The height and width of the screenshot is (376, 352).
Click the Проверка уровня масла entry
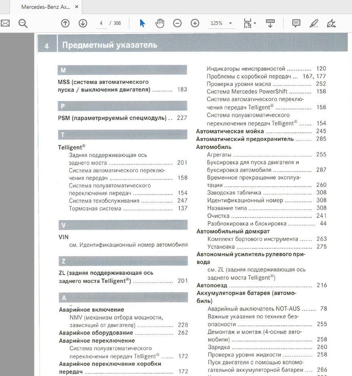(x=239, y=84)
